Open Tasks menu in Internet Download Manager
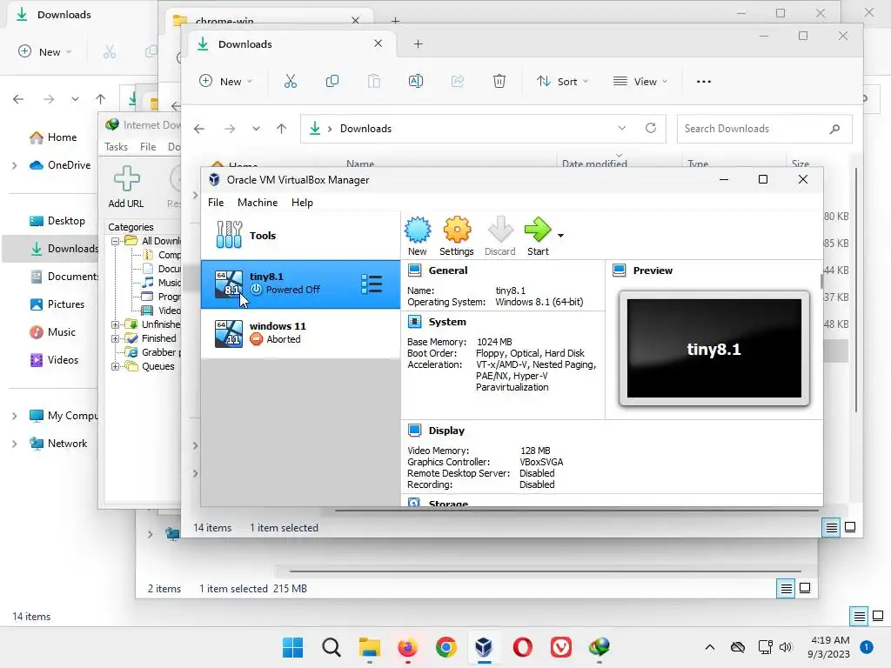 click(x=116, y=146)
